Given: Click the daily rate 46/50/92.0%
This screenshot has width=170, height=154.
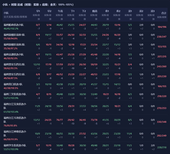Looking at the screenshot, I should point(11,58).
